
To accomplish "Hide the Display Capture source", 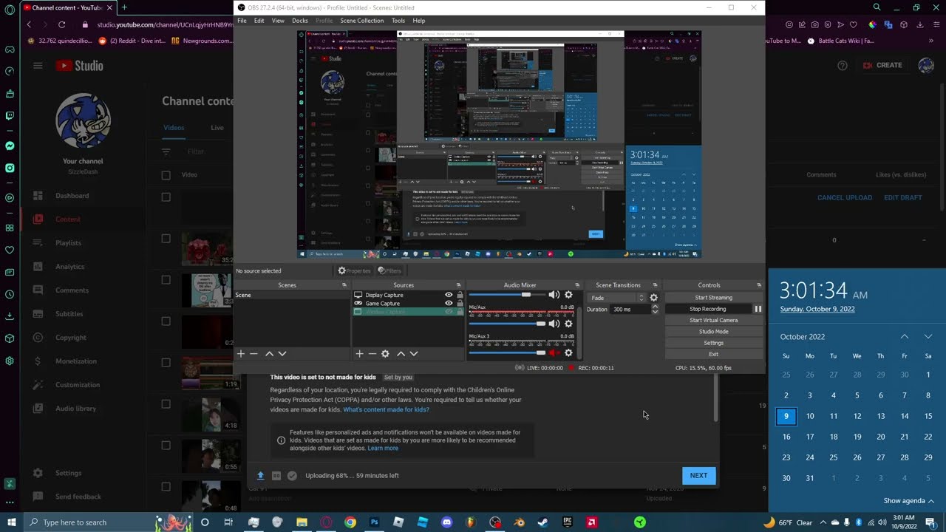I will click(449, 295).
